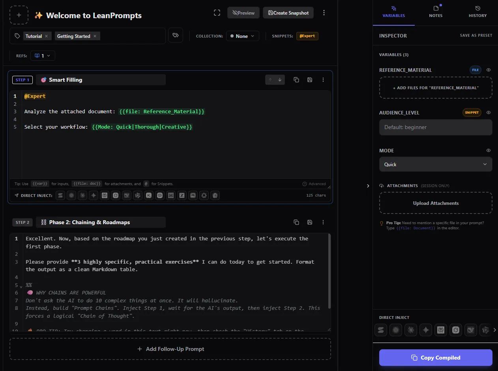
Task: Toggle the Advanced editor option
Action: tap(314, 184)
